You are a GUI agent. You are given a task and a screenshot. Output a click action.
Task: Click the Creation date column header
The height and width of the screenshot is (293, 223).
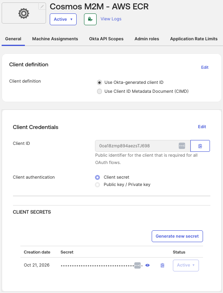pyautogui.click(x=37, y=252)
